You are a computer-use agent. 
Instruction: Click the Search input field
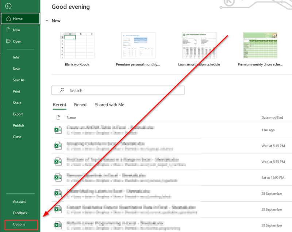click(x=124, y=90)
